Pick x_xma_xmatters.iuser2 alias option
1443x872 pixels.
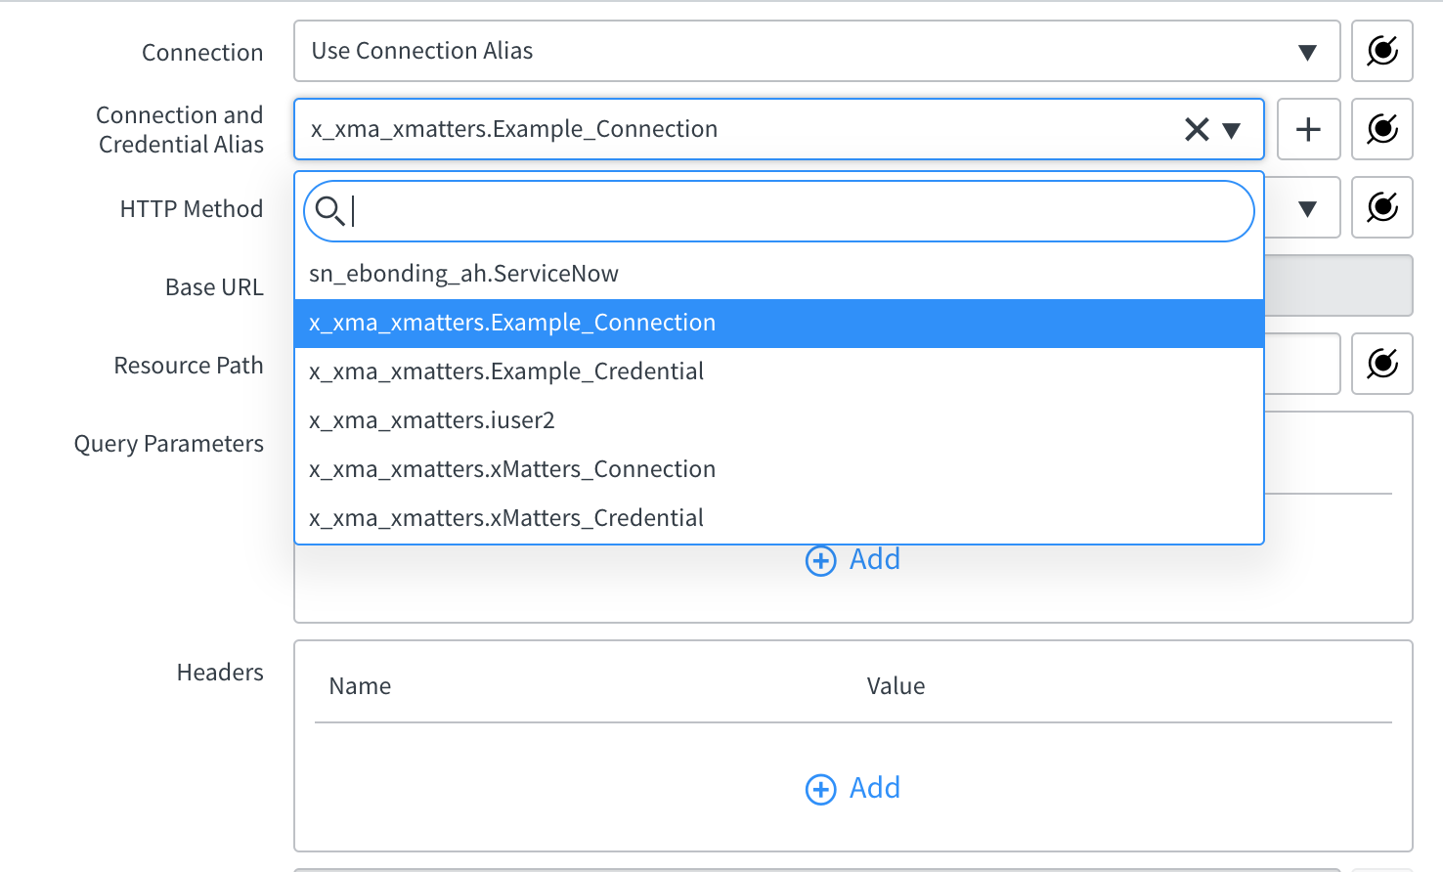tap(779, 420)
